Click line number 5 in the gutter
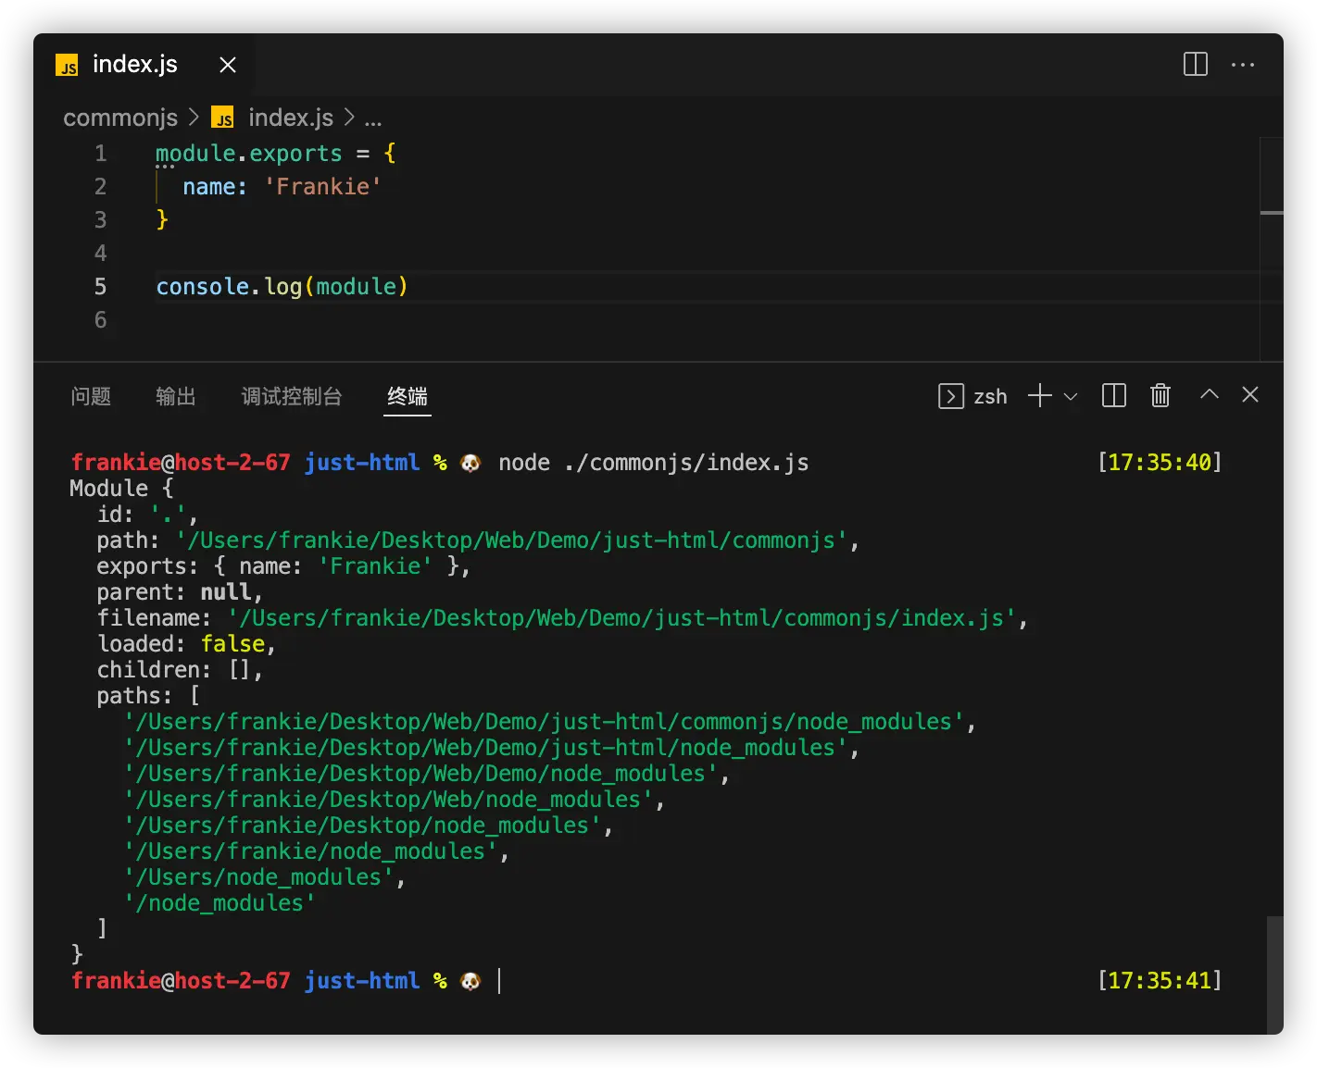 point(100,287)
